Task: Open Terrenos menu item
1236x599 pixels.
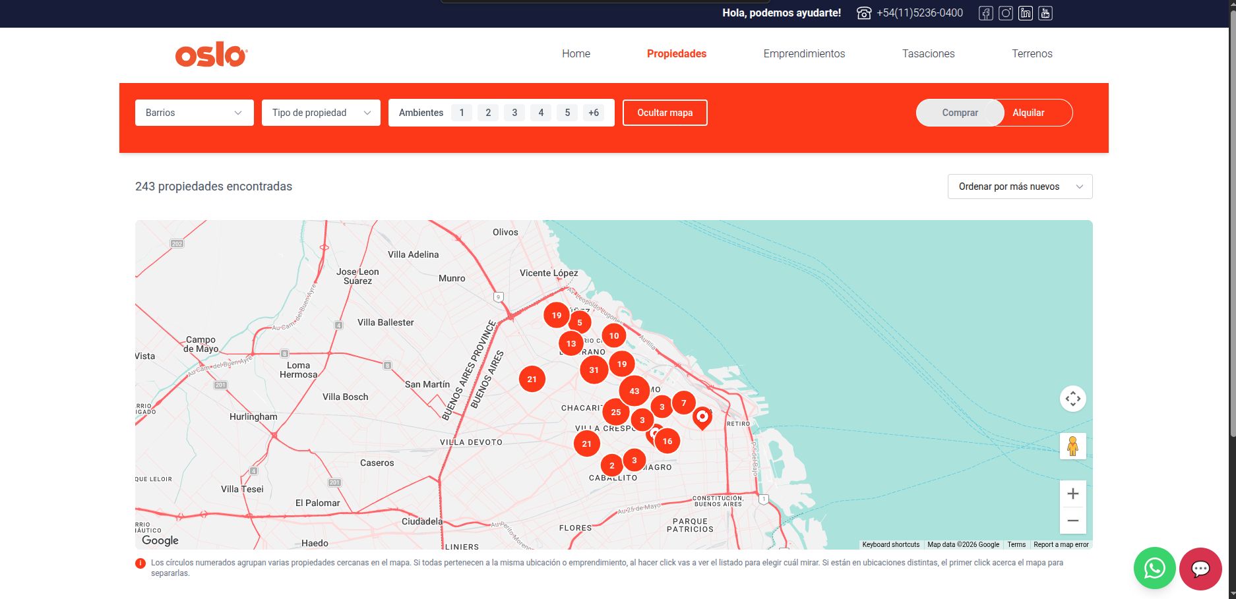Action: (x=1032, y=54)
